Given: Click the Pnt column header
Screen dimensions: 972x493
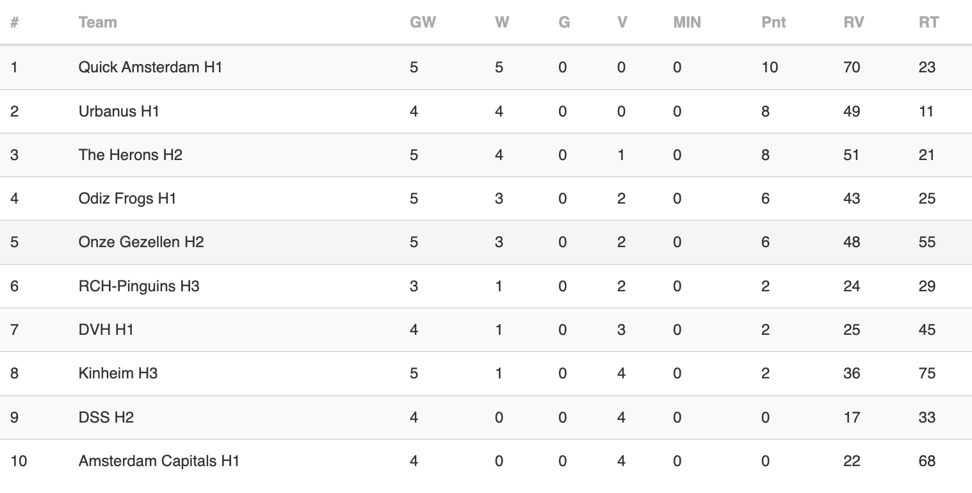Looking at the screenshot, I should pyautogui.click(x=774, y=22).
